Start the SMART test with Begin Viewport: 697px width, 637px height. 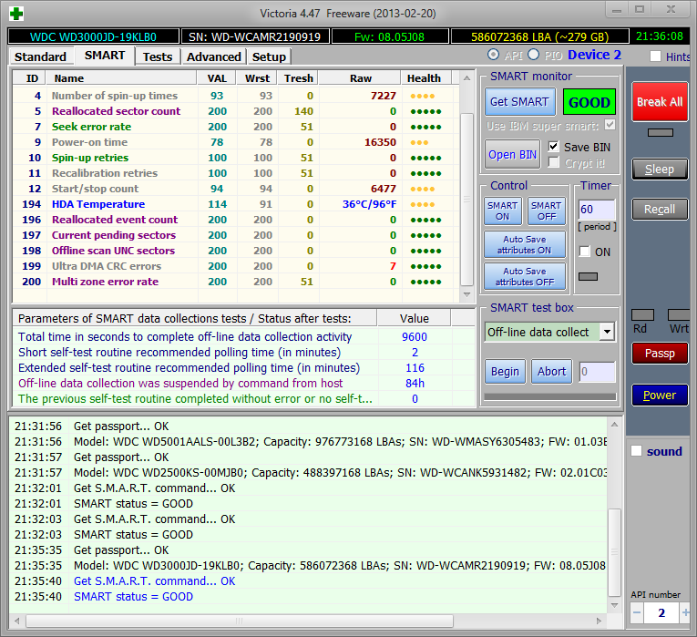tap(505, 371)
